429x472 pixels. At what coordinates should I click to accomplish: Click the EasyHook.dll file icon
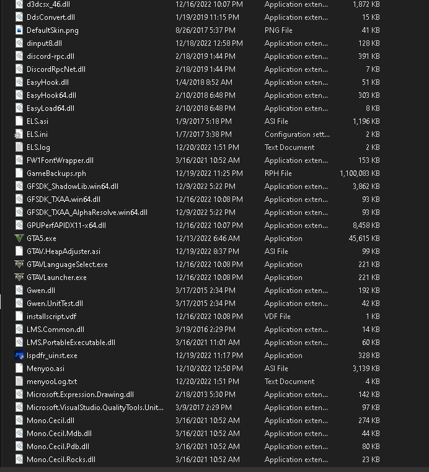(19, 82)
